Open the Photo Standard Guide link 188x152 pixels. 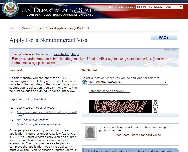click(x=146, y=135)
